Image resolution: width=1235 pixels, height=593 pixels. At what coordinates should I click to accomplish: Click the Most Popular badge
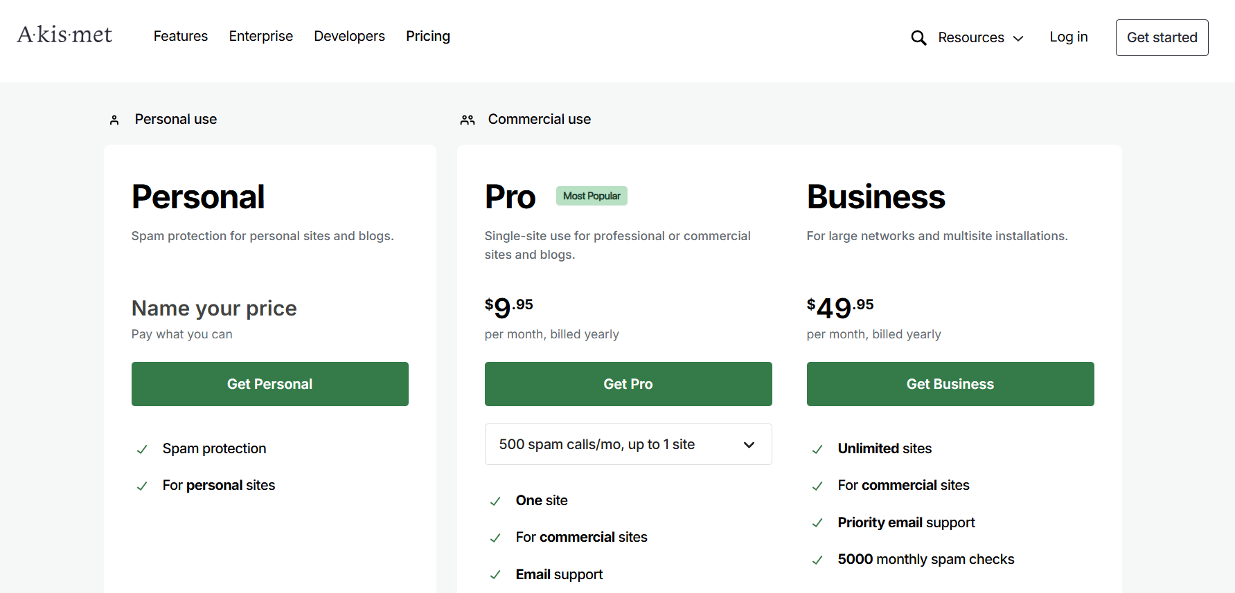[592, 196]
